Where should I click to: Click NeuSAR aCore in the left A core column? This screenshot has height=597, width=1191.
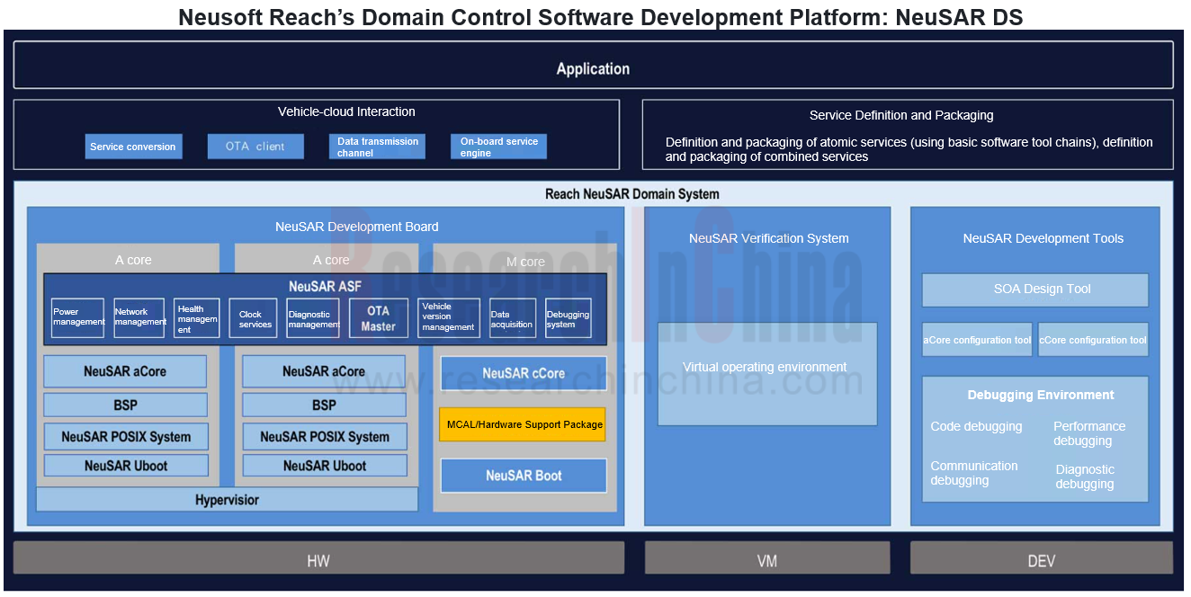pyautogui.click(x=125, y=371)
